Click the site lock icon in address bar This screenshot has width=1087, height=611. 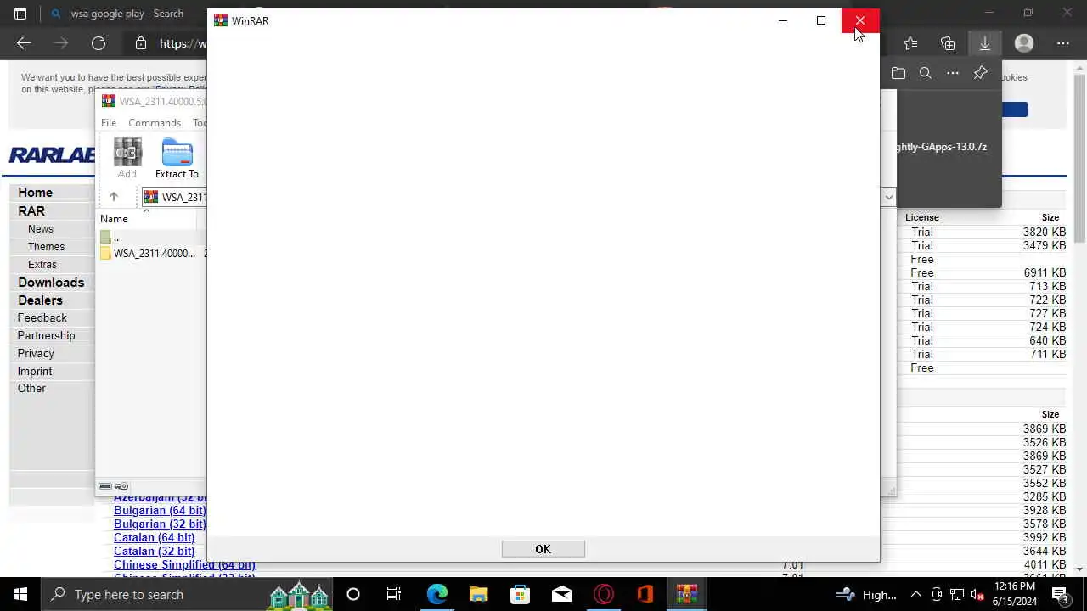(141, 43)
